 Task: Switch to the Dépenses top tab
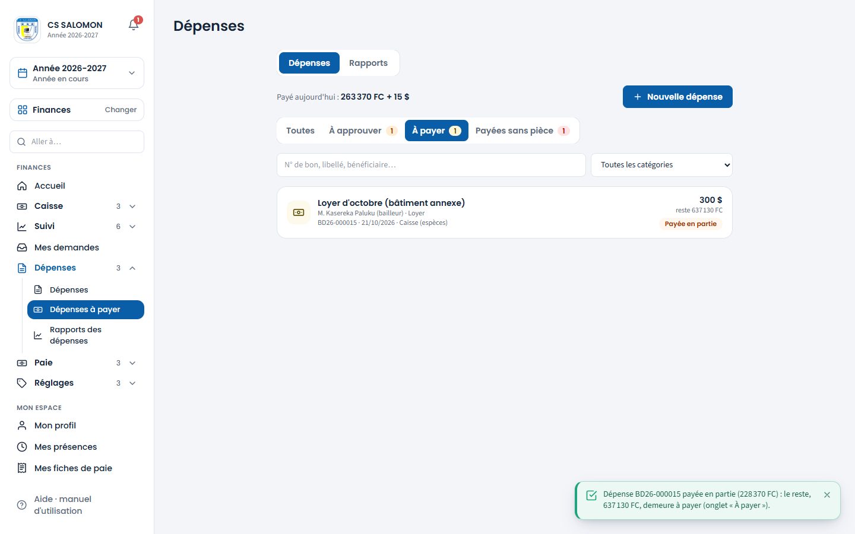(309, 63)
